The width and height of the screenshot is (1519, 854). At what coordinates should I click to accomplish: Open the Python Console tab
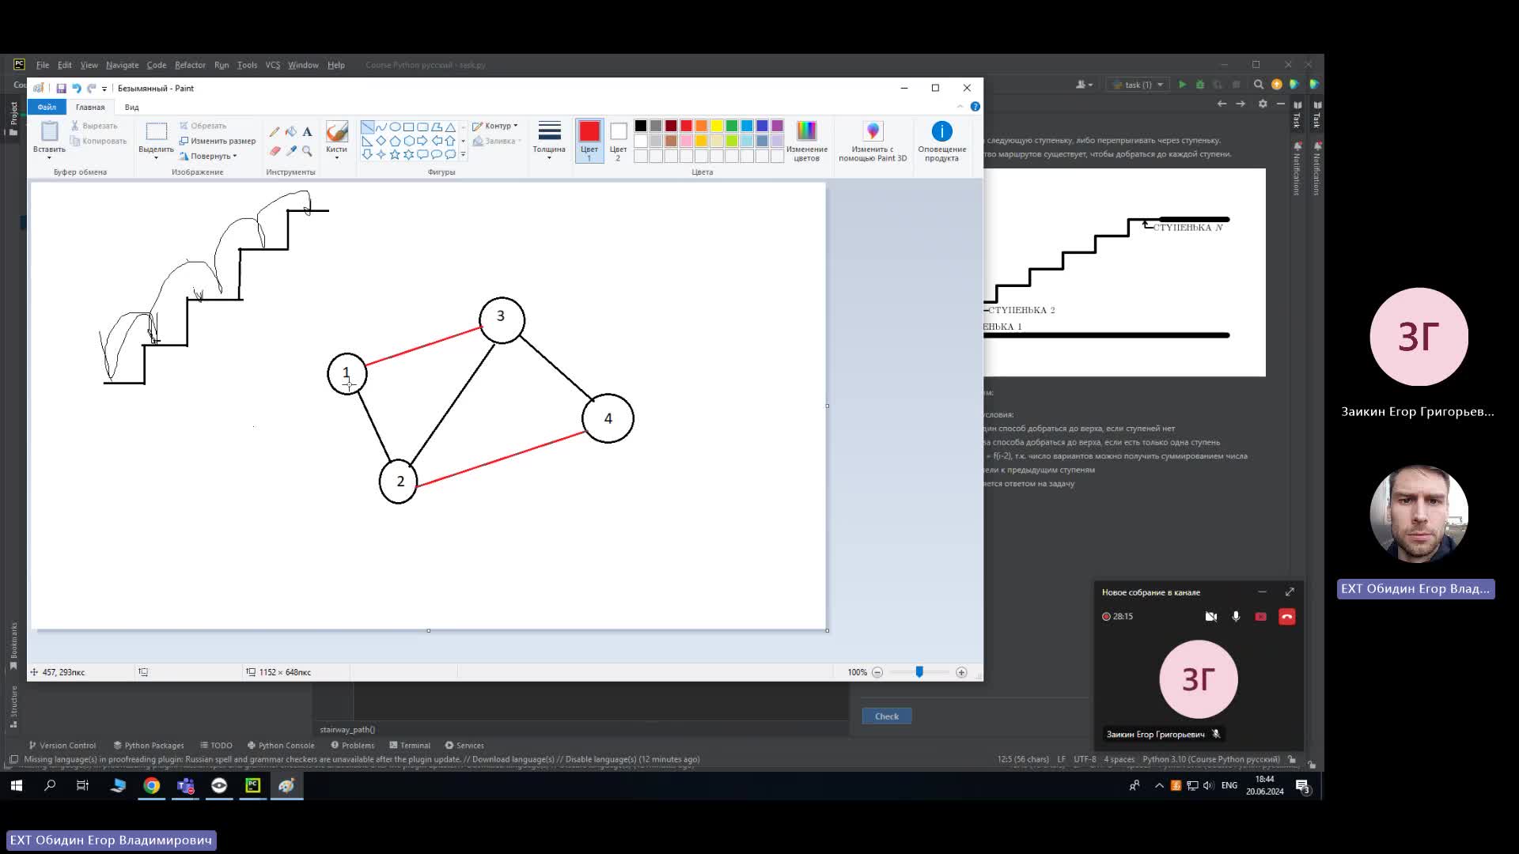point(281,746)
